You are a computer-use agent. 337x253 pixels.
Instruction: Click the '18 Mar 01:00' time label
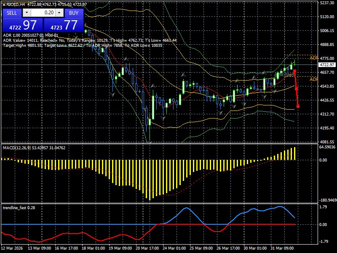(94, 248)
